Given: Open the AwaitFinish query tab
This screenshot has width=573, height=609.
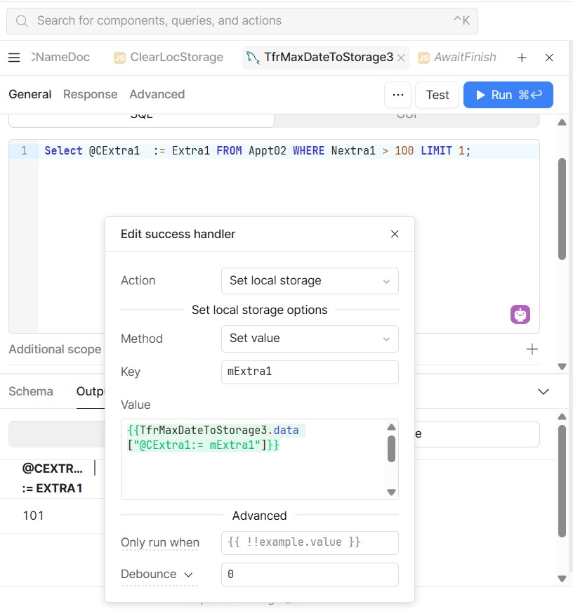Looking at the screenshot, I should coord(457,58).
